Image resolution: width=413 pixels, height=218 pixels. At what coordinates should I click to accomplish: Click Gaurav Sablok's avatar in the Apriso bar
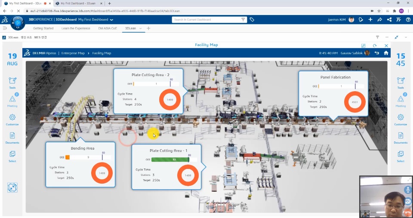(367, 53)
